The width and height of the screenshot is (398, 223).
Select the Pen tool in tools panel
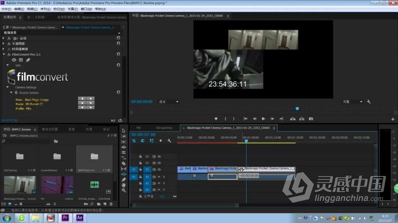coord(124,179)
